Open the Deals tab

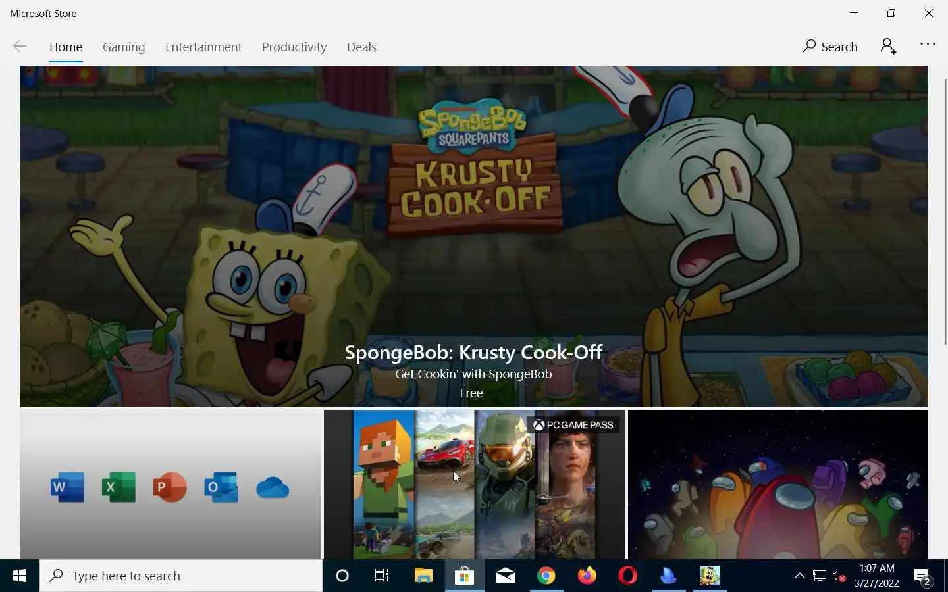click(x=361, y=47)
